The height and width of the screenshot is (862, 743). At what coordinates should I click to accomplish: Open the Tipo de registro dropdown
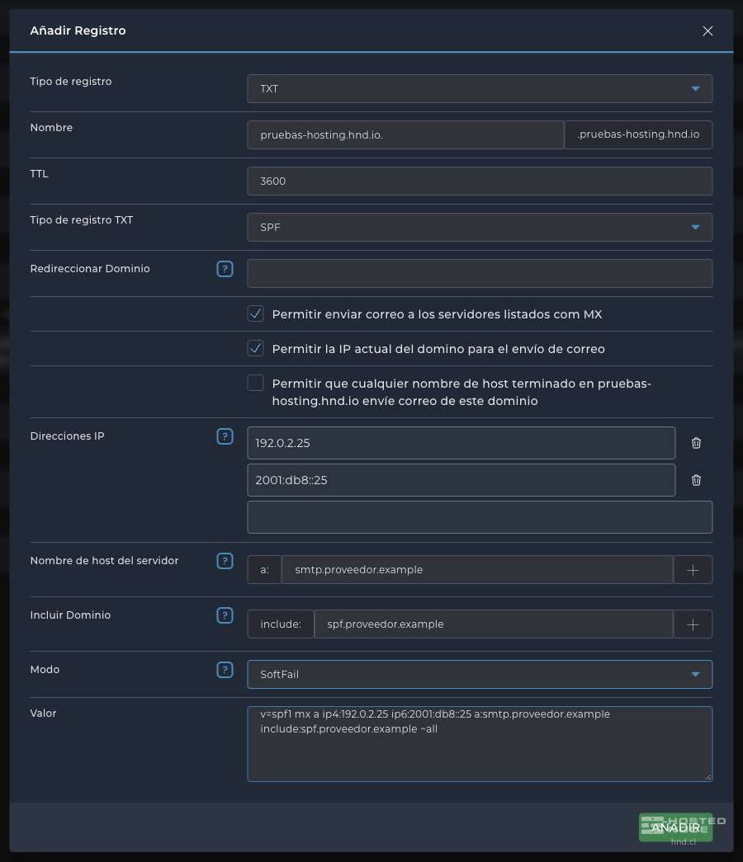coord(480,89)
